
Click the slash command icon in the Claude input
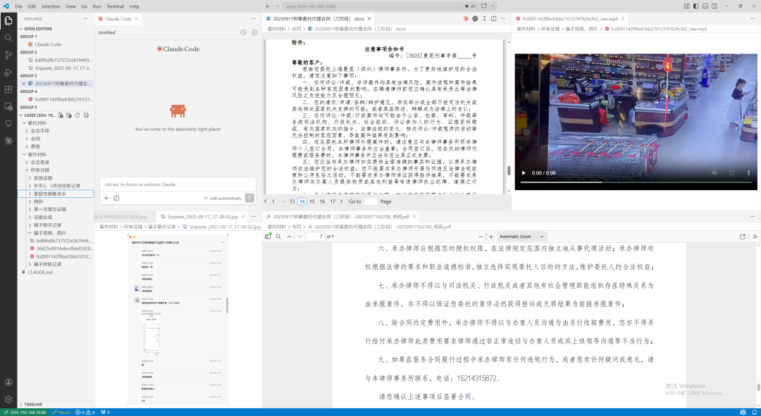pos(116,198)
